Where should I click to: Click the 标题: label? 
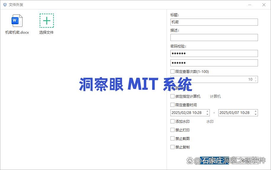click(175, 15)
